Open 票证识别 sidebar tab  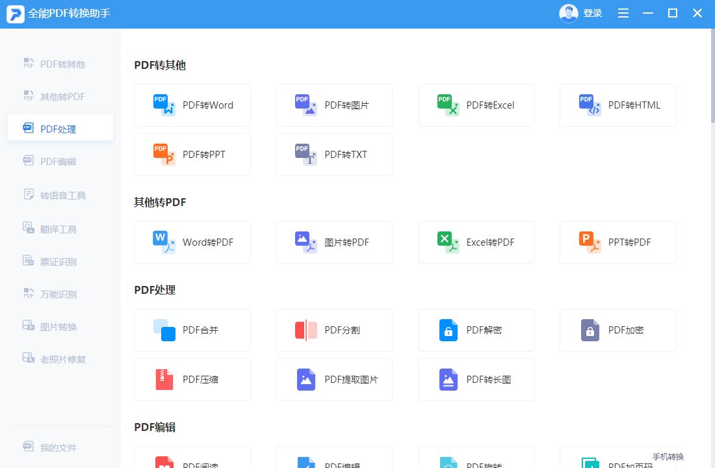60,261
